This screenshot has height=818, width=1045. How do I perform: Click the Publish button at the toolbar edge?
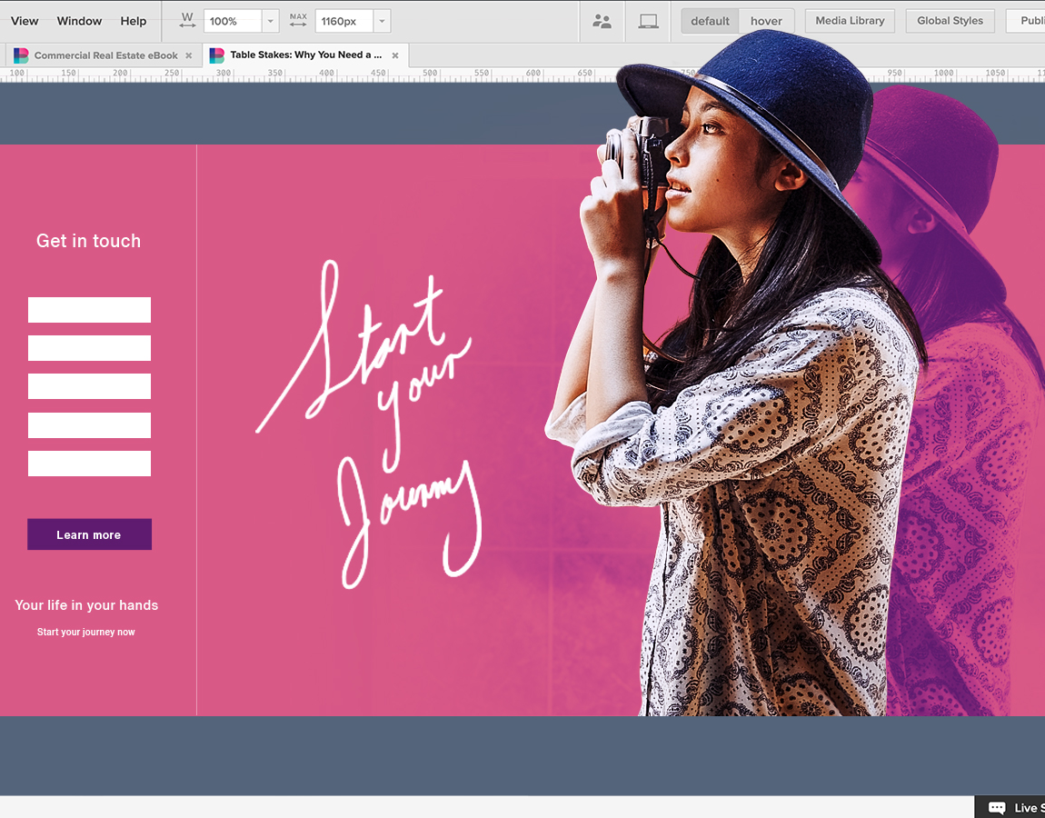1026,21
